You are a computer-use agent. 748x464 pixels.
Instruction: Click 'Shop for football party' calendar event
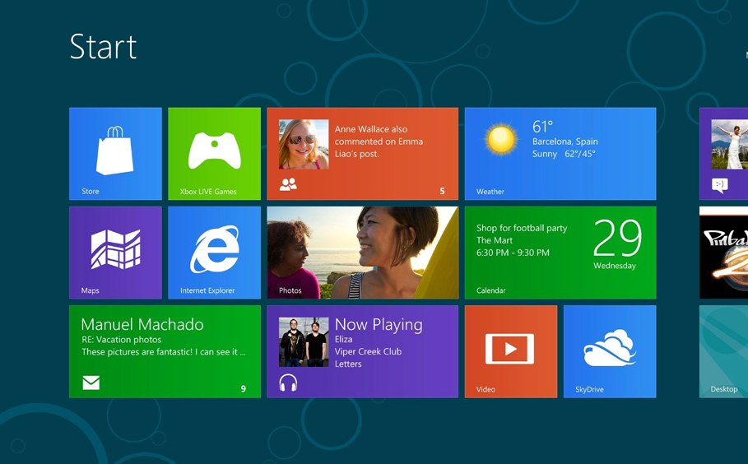pyautogui.click(x=522, y=228)
